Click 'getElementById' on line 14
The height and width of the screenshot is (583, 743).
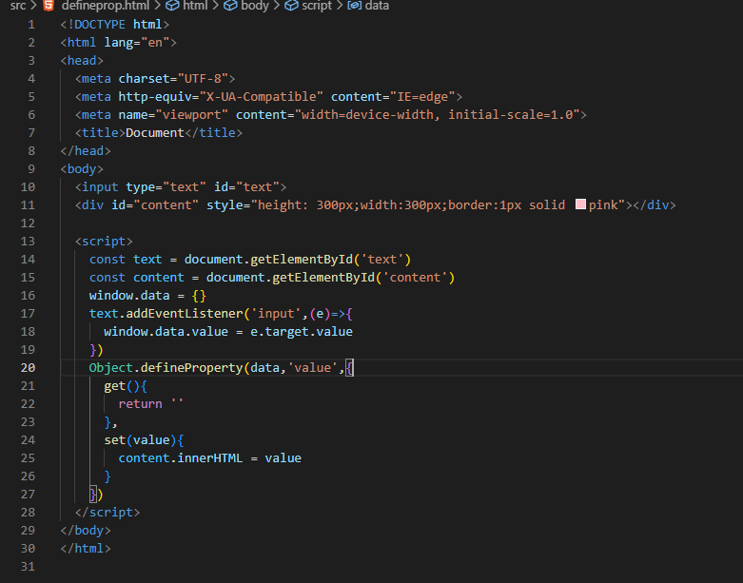click(302, 259)
